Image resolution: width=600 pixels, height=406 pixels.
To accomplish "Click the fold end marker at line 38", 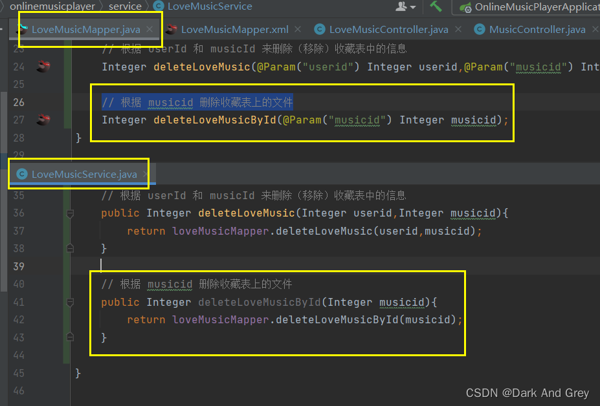I will point(70,248).
